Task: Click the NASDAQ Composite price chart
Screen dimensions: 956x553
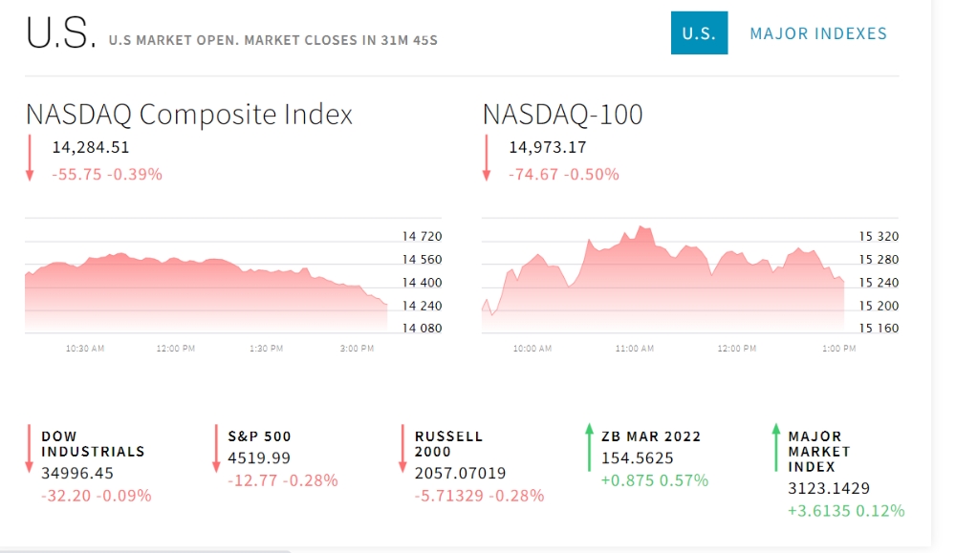Action: pyautogui.click(x=233, y=285)
